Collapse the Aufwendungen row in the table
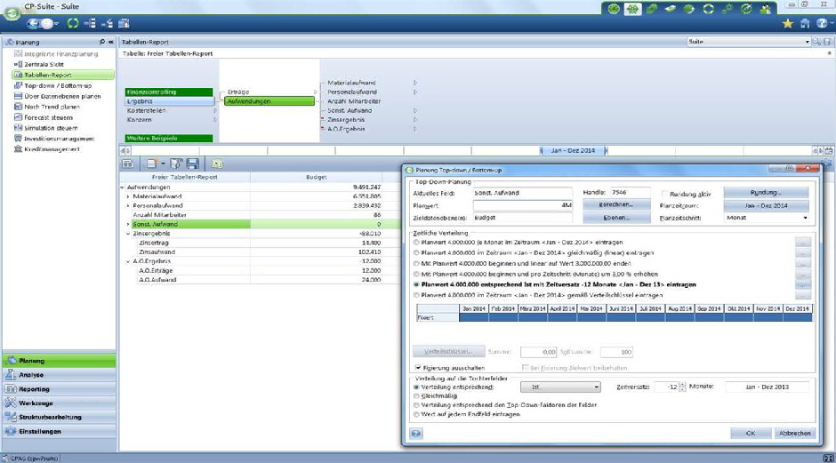The width and height of the screenshot is (836, 463). click(123, 188)
